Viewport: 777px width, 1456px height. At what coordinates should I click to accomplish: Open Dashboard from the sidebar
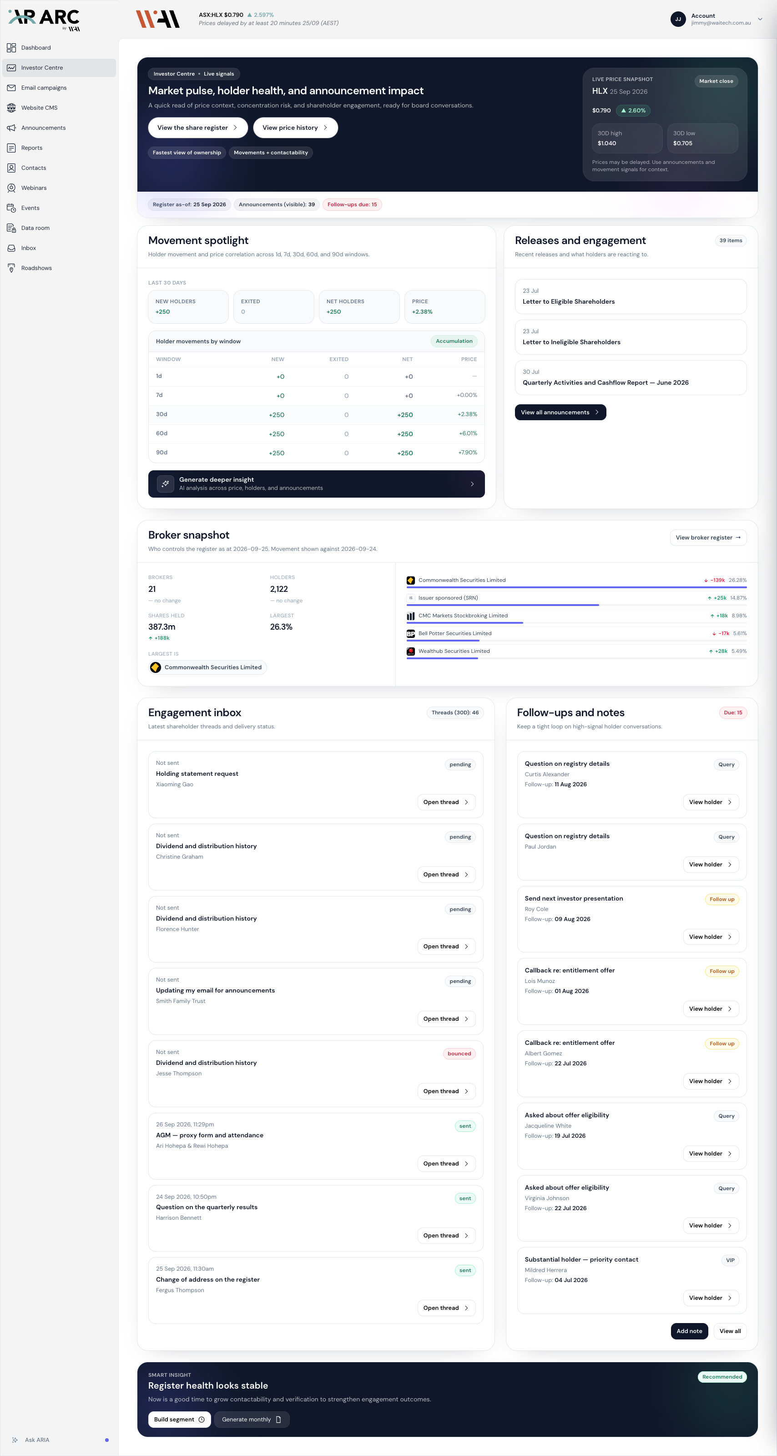59,47
